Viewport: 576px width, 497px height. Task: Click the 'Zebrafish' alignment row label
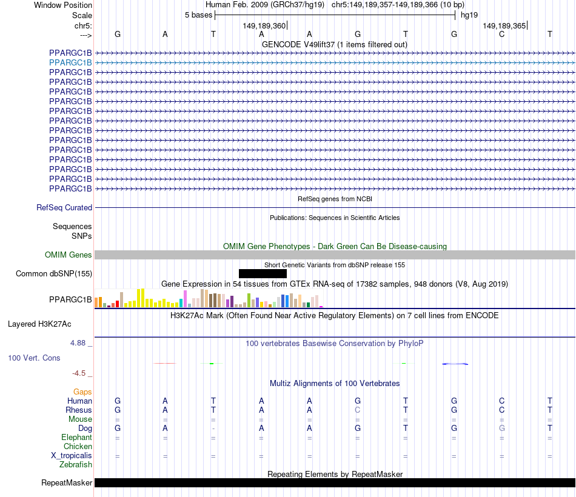pos(75,464)
